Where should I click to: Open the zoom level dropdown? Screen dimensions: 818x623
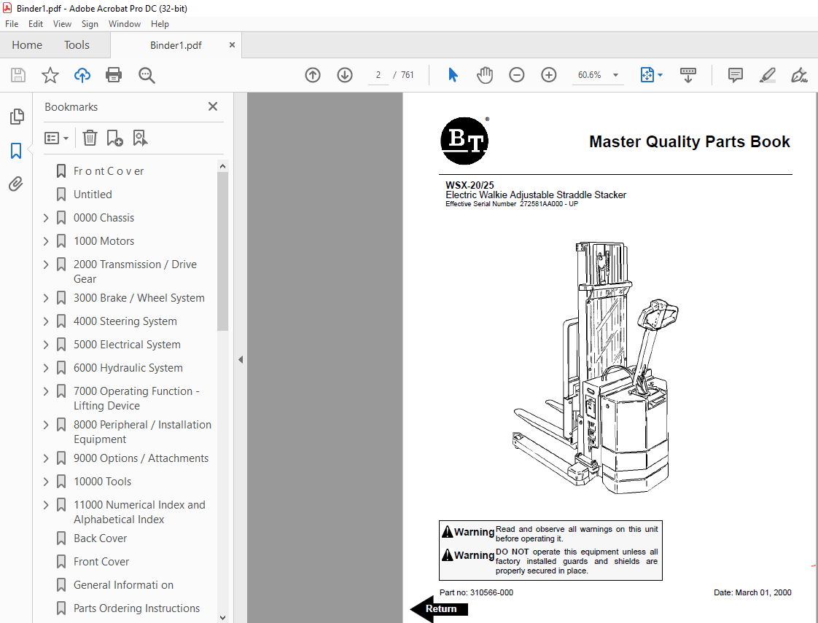[x=615, y=75]
